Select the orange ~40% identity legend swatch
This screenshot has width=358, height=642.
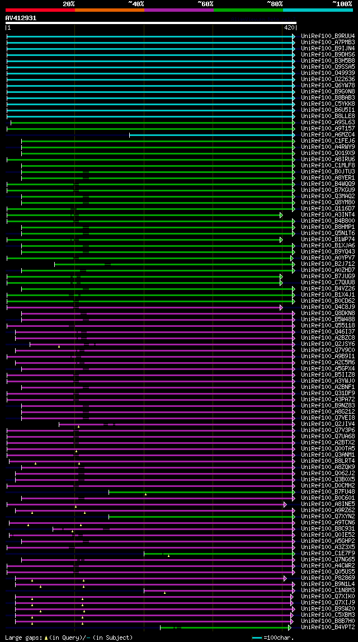point(110,10)
